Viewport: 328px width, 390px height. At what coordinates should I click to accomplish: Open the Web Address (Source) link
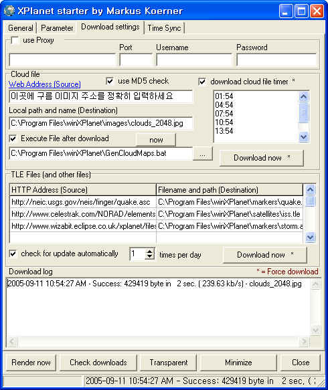coord(45,84)
